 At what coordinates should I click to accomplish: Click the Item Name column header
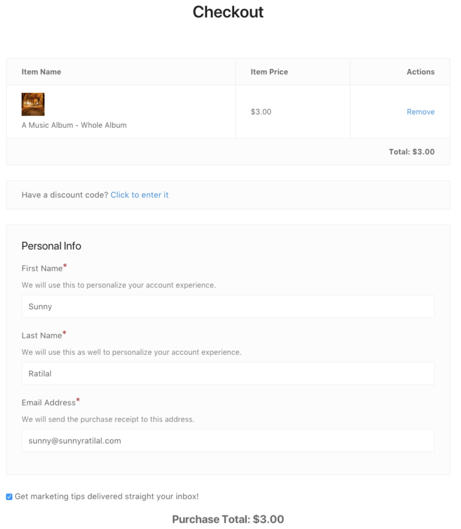tap(41, 72)
